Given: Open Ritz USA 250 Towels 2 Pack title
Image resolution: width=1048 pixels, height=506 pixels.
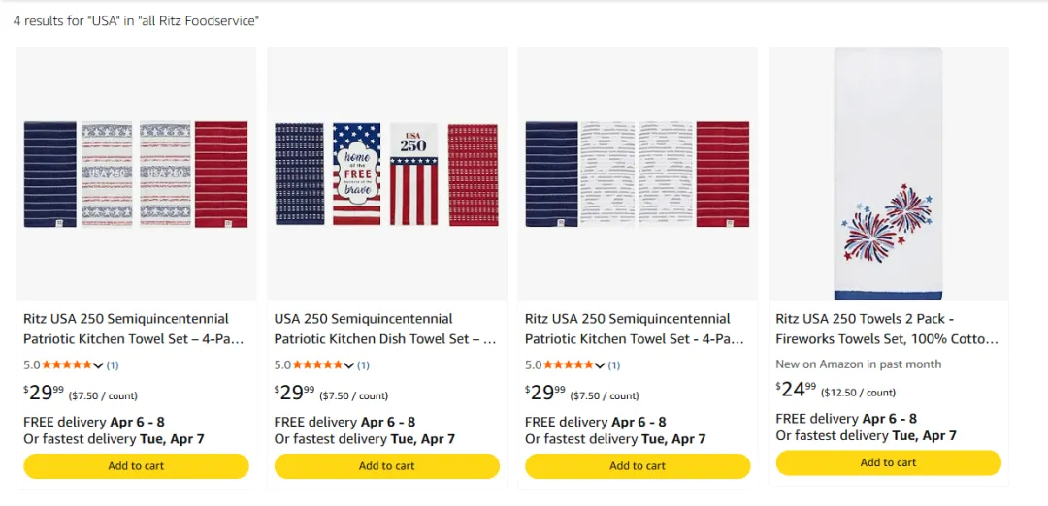Looking at the screenshot, I should (886, 329).
